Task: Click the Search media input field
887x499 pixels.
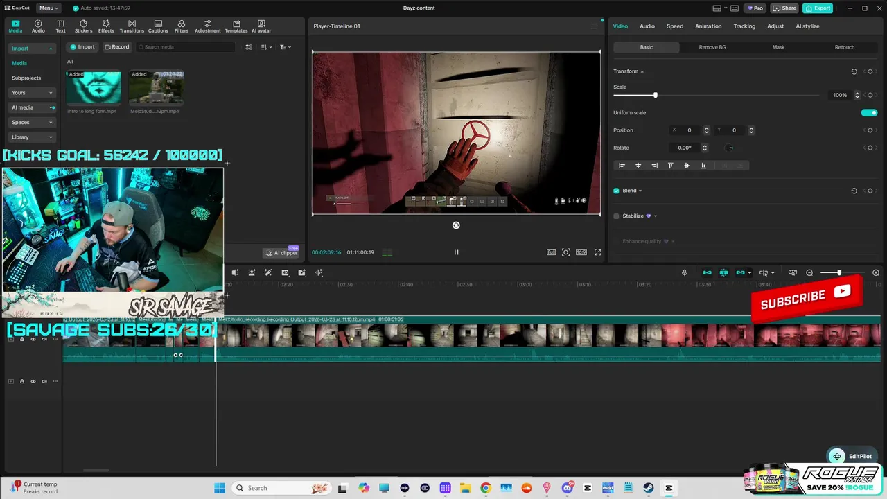Action: pyautogui.click(x=185, y=47)
